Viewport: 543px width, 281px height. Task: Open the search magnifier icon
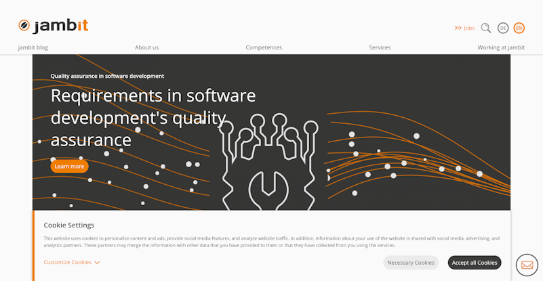(486, 28)
